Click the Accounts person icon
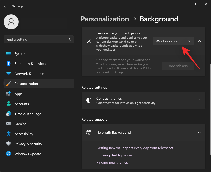Image resolution: width=211 pixels, height=172 pixels. [x=8, y=104]
